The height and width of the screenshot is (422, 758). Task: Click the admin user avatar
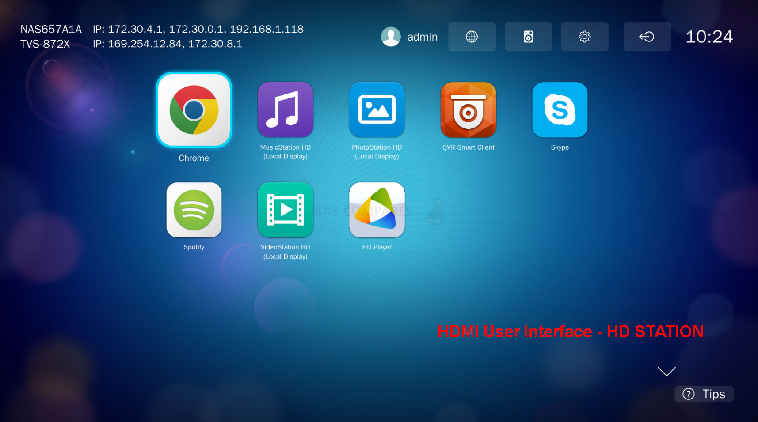(391, 37)
